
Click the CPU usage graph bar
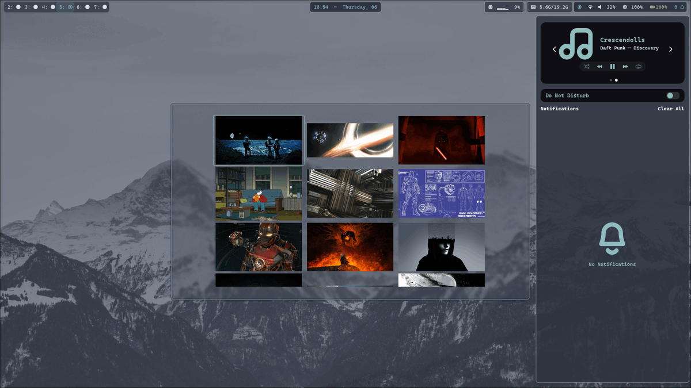pos(503,7)
